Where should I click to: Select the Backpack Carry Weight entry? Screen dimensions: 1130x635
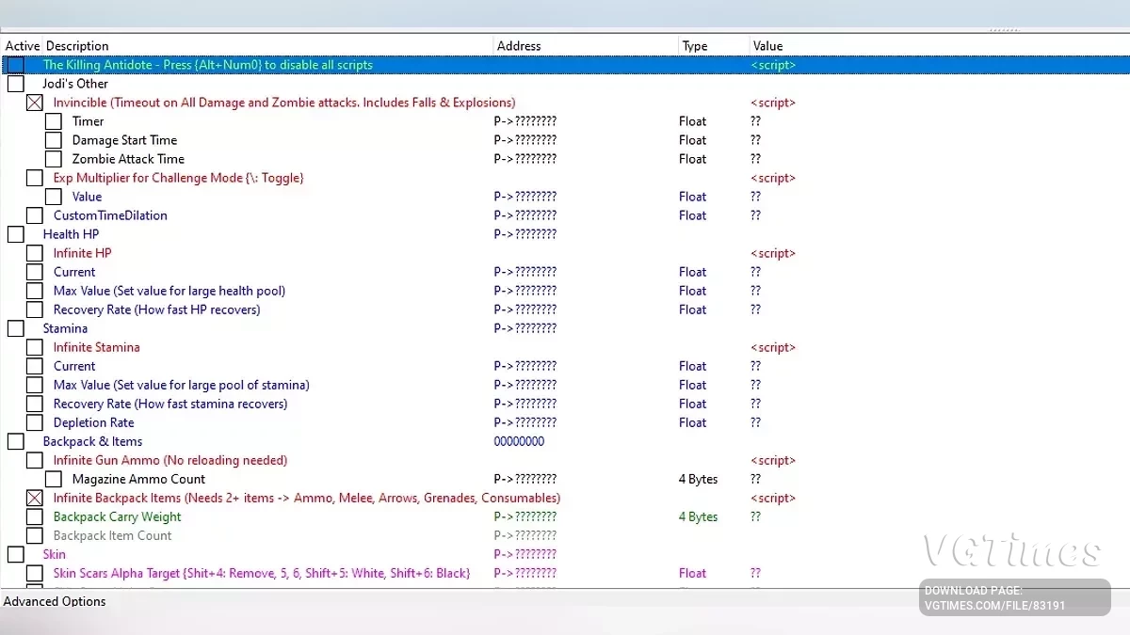[117, 516]
